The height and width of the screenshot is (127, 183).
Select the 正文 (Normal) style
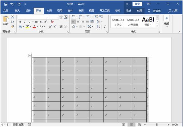pyautogui.click(x=118, y=22)
